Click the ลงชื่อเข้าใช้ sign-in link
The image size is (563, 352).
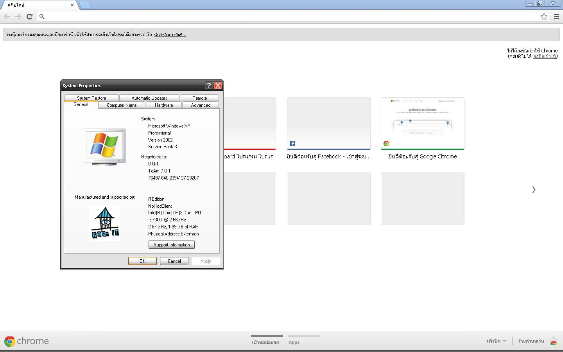[x=545, y=56]
